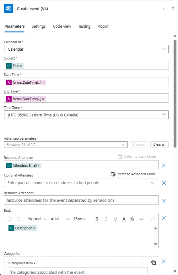The width and height of the screenshot is (178, 275).
Task: Toggle bold formatting in Body editor
Action: coord(97,219)
